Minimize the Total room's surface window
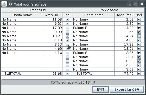Image resolution: width=146 pixels, height=95 pixels. (130, 4)
